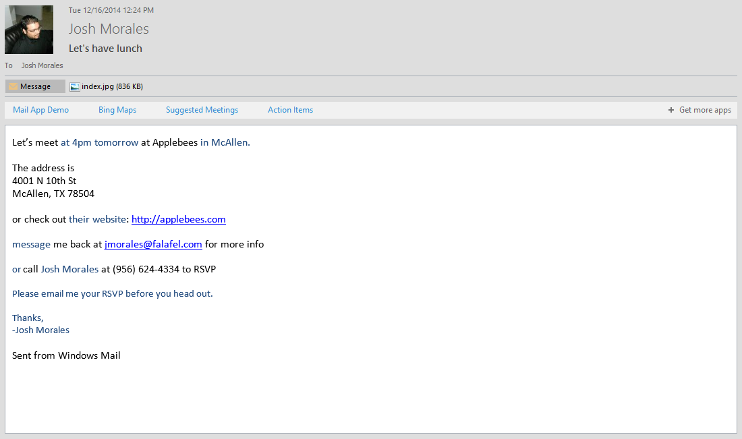Open the Mail App Demo
Viewport: 742px width, 439px height.
click(x=40, y=109)
